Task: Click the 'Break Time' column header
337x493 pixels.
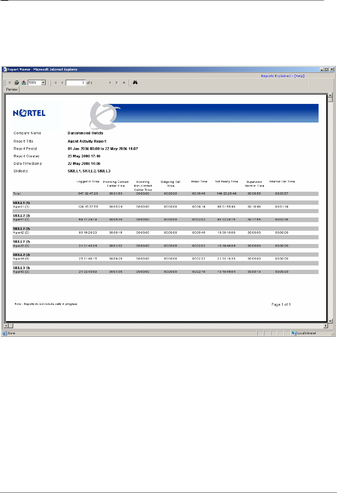Action: [199, 182]
